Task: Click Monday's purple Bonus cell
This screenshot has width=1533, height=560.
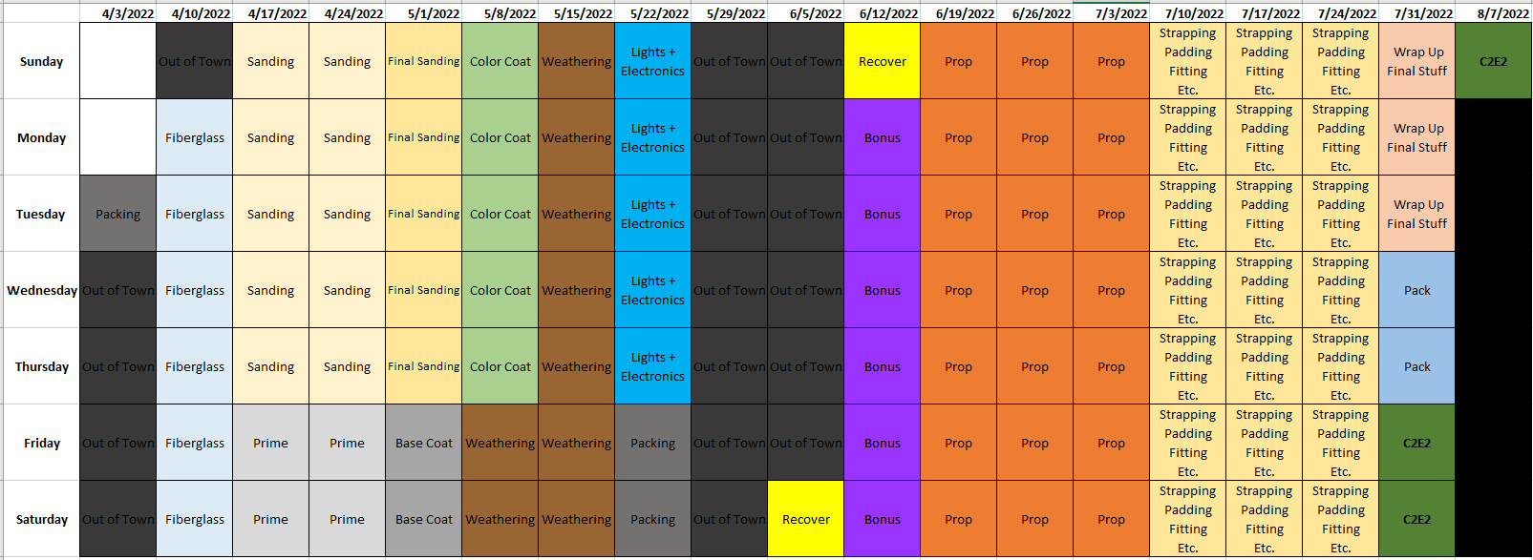Action: pos(882,137)
